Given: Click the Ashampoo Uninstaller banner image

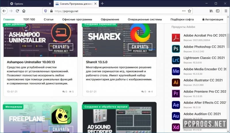Looking at the screenshot, I should tap(41, 40).
